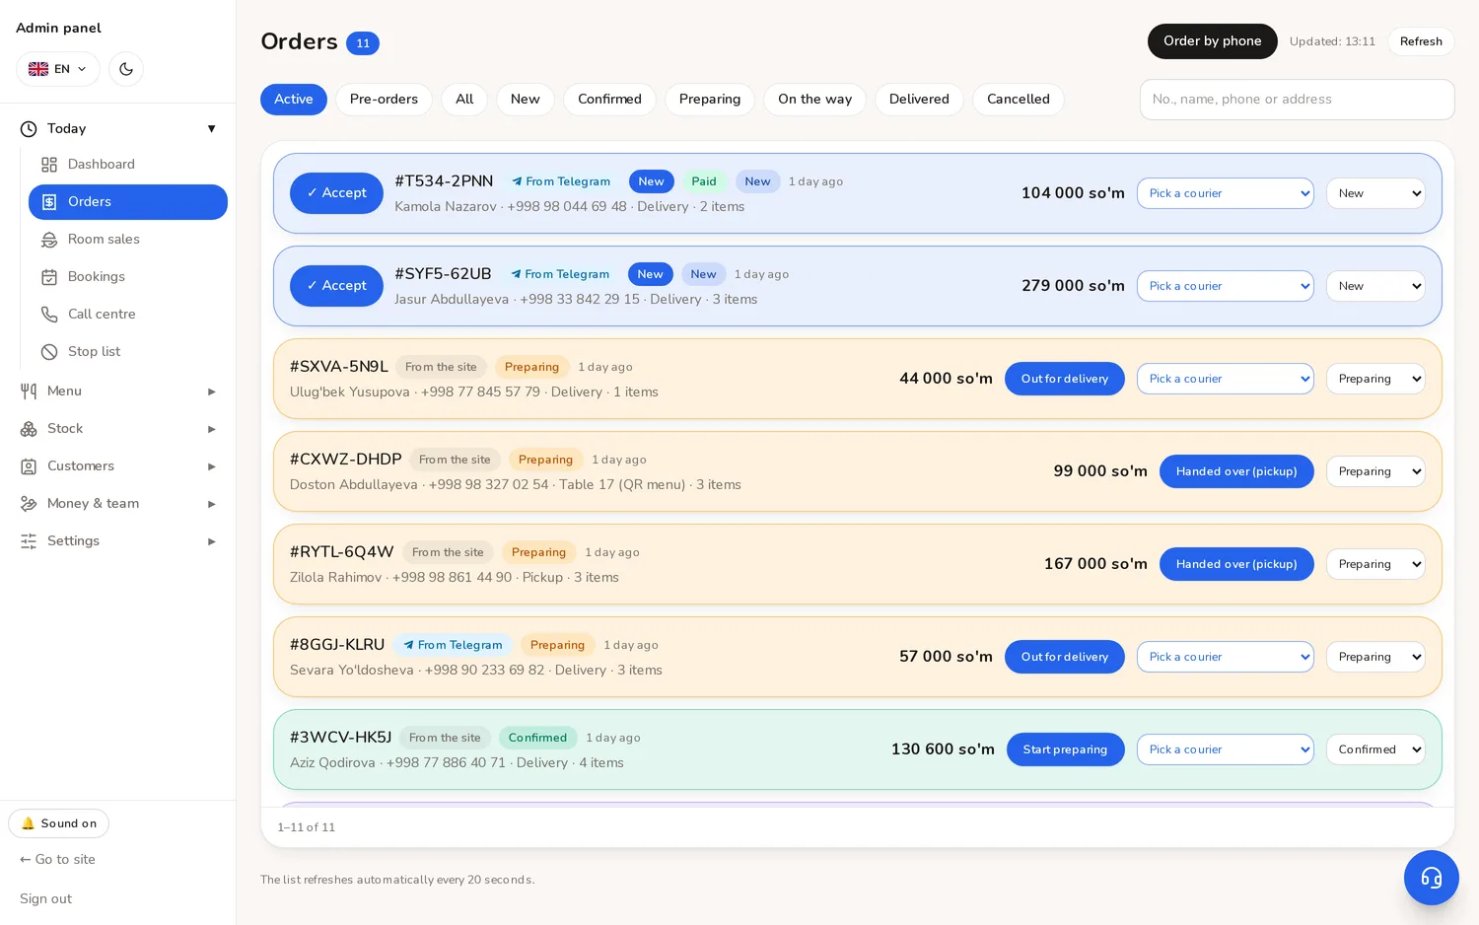Focus the order search input field
Image resolution: width=1479 pixels, height=925 pixels.
tap(1297, 100)
